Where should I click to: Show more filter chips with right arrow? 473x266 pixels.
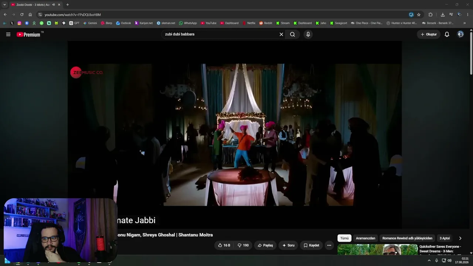coord(460,238)
